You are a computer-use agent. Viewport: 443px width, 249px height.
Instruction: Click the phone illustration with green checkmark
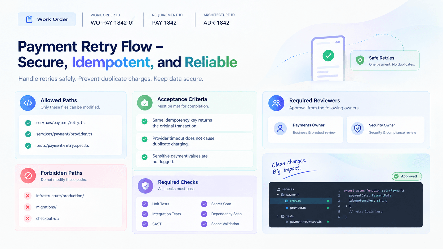click(x=329, y=58)
